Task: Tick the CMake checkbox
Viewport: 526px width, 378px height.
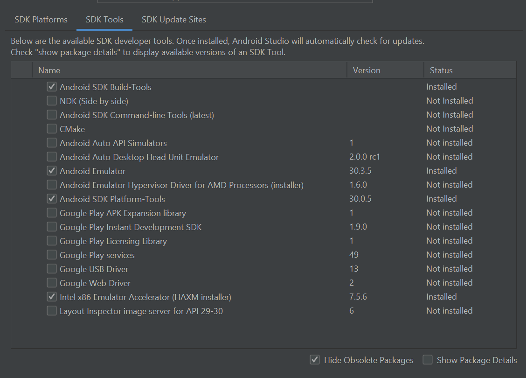Action: click(52, 129)
